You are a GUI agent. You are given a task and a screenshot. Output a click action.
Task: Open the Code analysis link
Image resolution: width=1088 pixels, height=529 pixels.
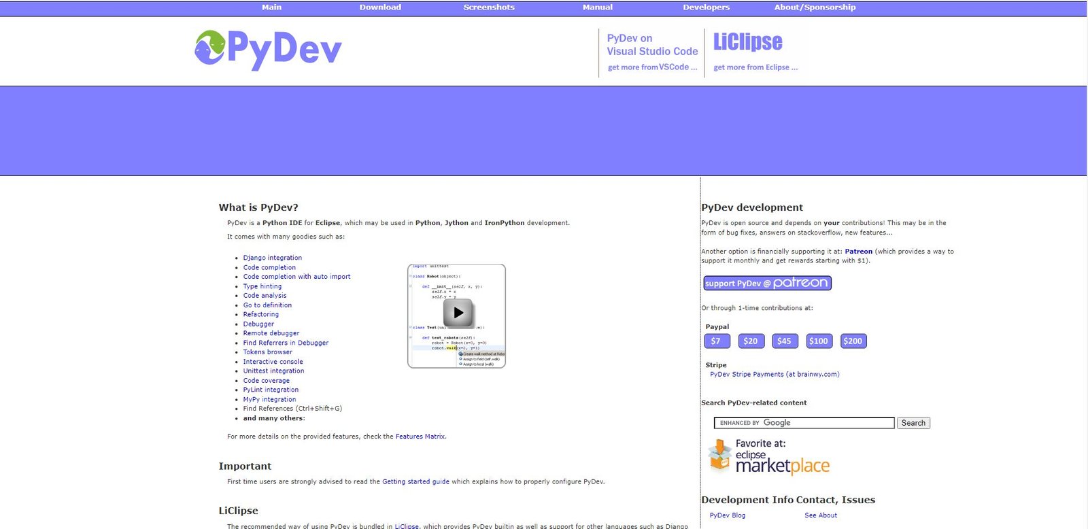[x=265, y=296]
